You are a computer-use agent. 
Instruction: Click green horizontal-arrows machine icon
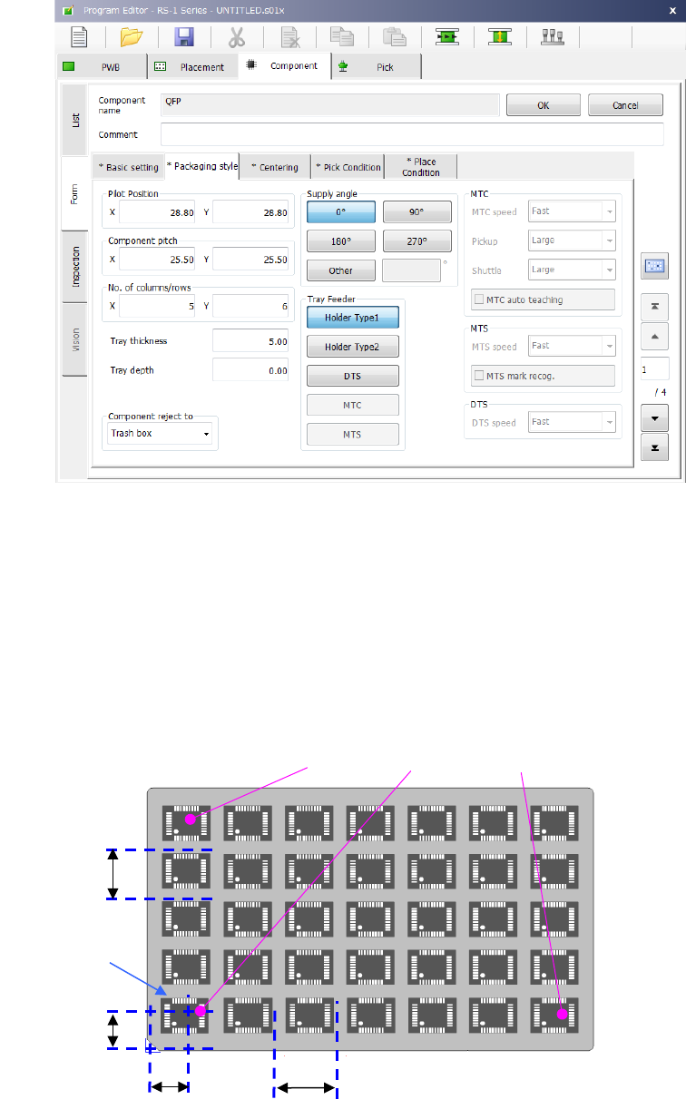pos(446,36)
